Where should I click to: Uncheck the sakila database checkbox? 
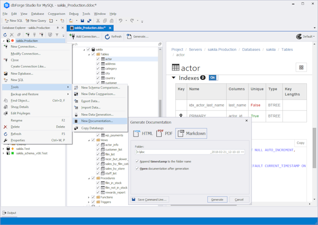click(88, 49)
